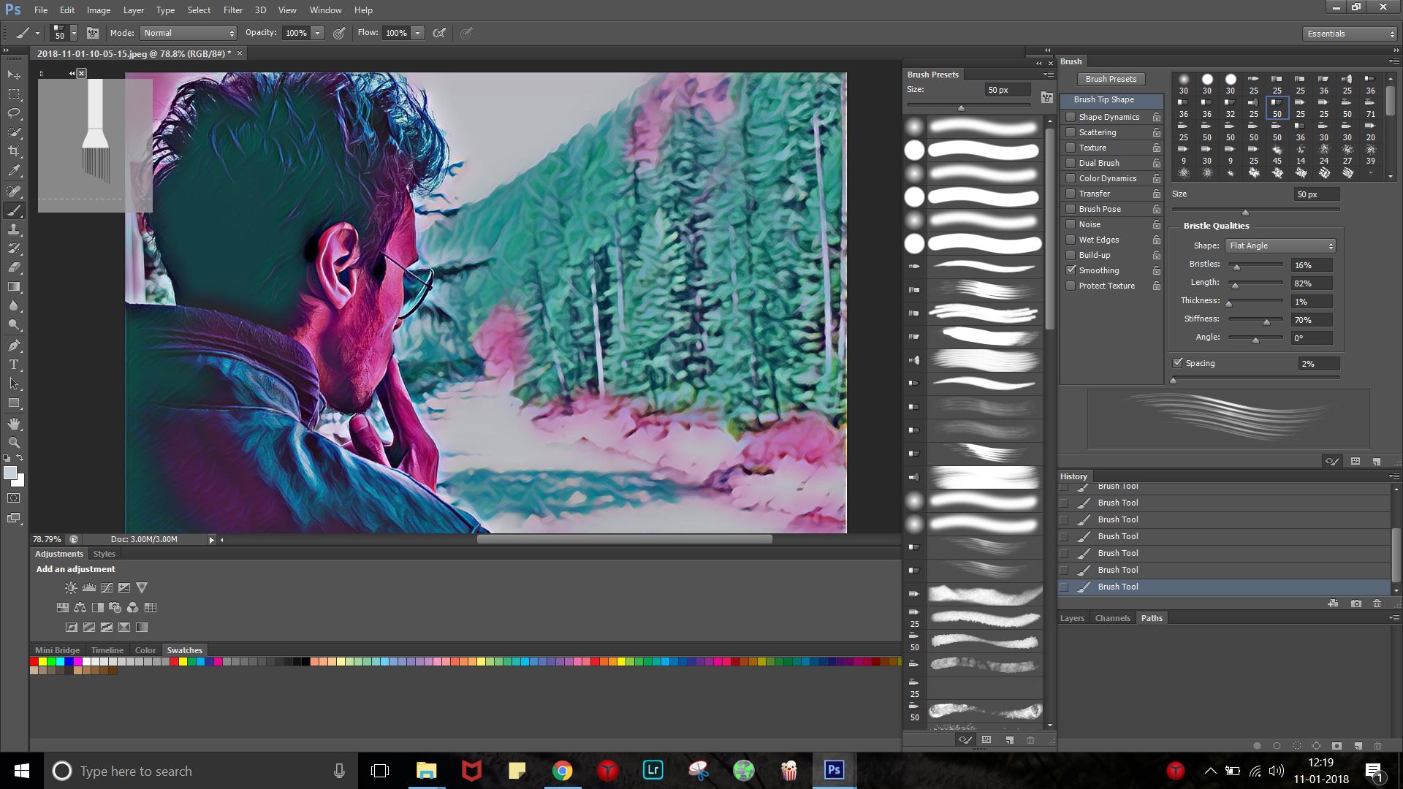
Task: Enable Noise checkbox
Action: pos(1071,224)
